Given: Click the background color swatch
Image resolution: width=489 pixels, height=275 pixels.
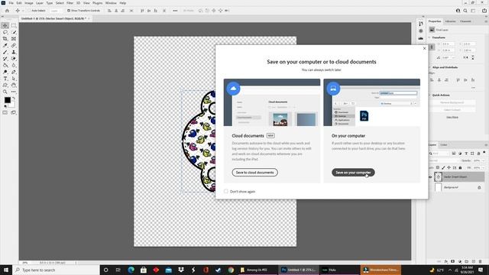Looking at the screenshot, I should (x=12, y=105).
